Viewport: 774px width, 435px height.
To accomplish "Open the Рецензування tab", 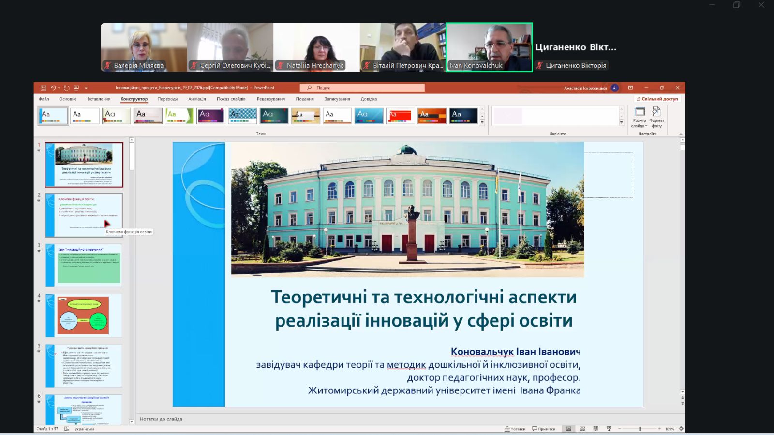I will (x=271, y=99).
